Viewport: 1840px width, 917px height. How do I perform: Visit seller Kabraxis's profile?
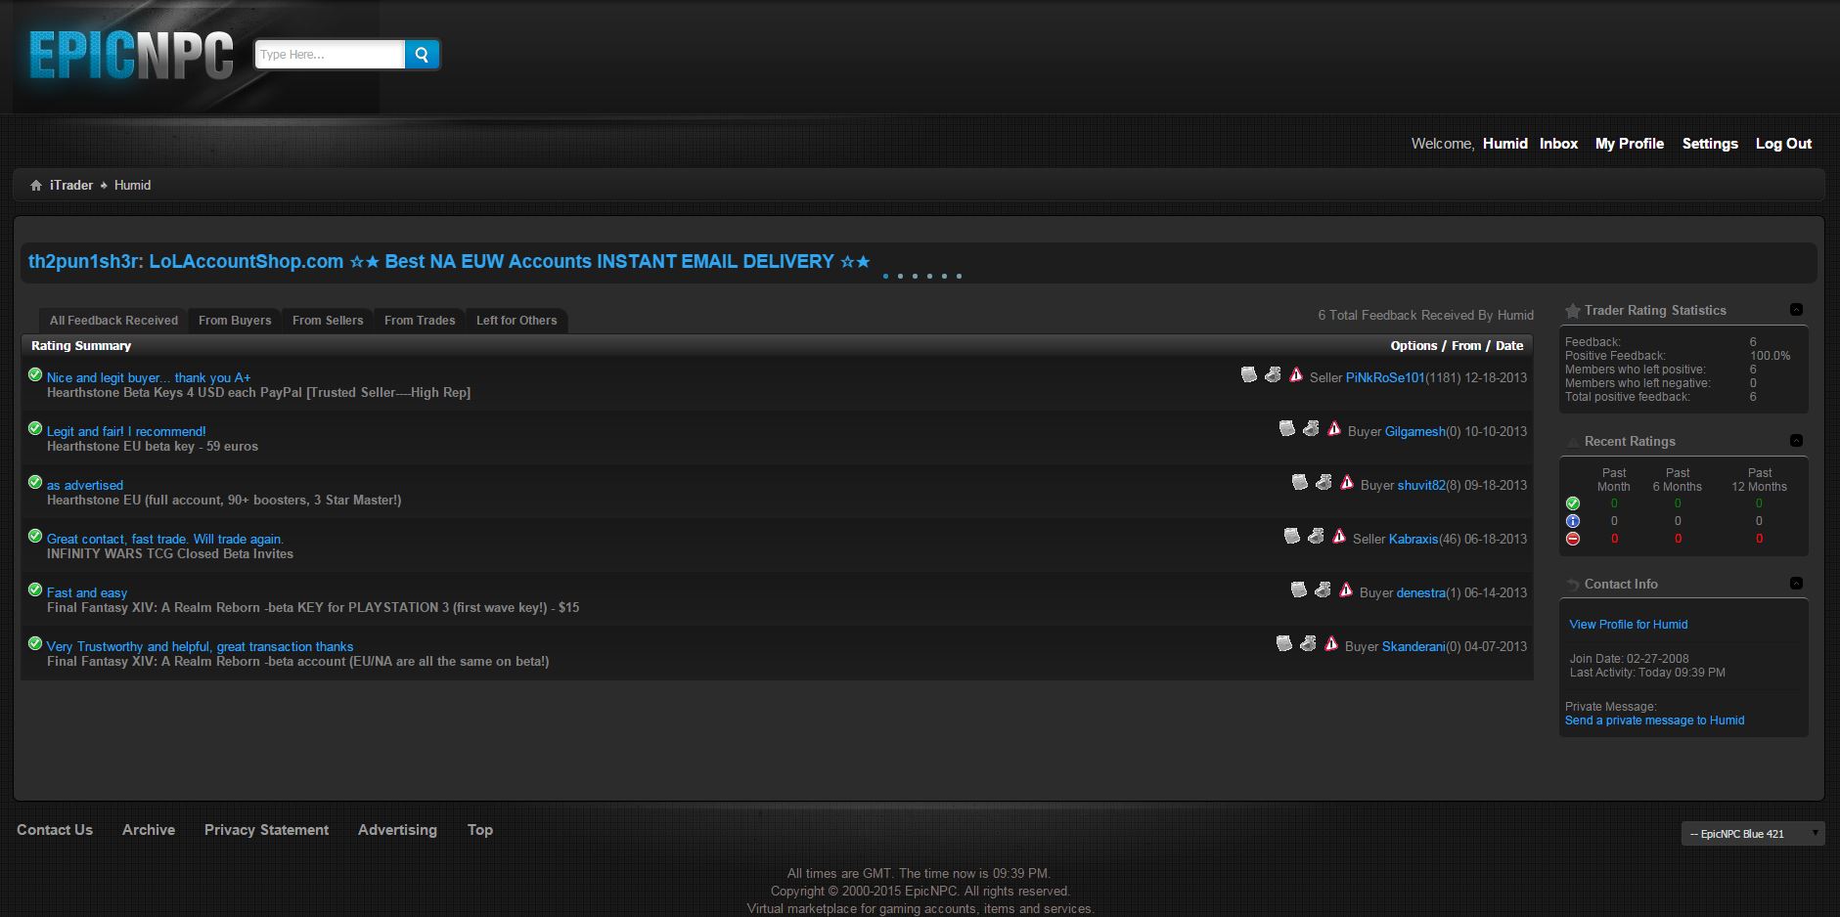tap(1414, 539)
